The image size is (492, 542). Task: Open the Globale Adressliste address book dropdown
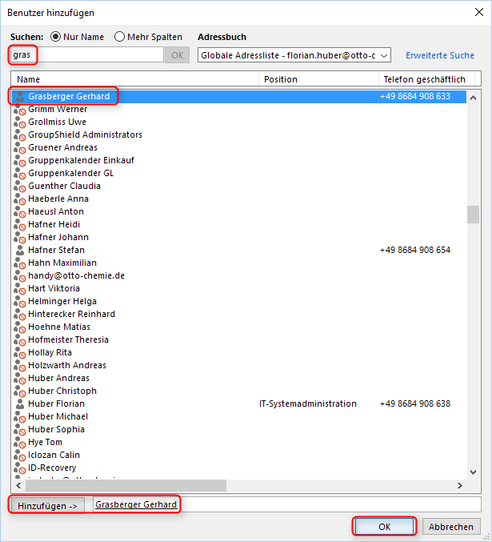point(294,55)
